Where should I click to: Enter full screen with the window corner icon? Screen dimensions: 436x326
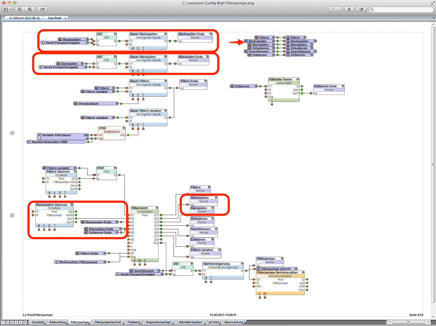[432, 3]
